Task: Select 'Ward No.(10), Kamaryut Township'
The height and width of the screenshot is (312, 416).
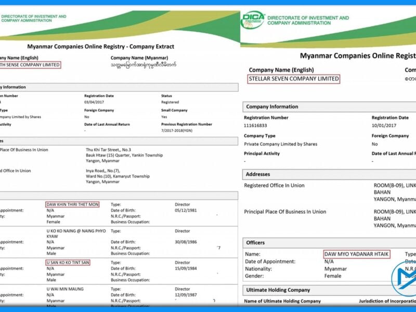Action: (x=118, y=176)
